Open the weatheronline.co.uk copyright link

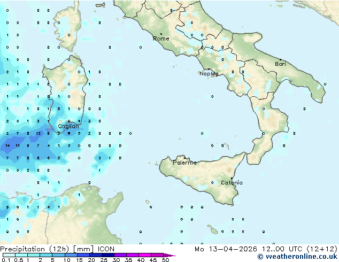[x=297, y=257]
